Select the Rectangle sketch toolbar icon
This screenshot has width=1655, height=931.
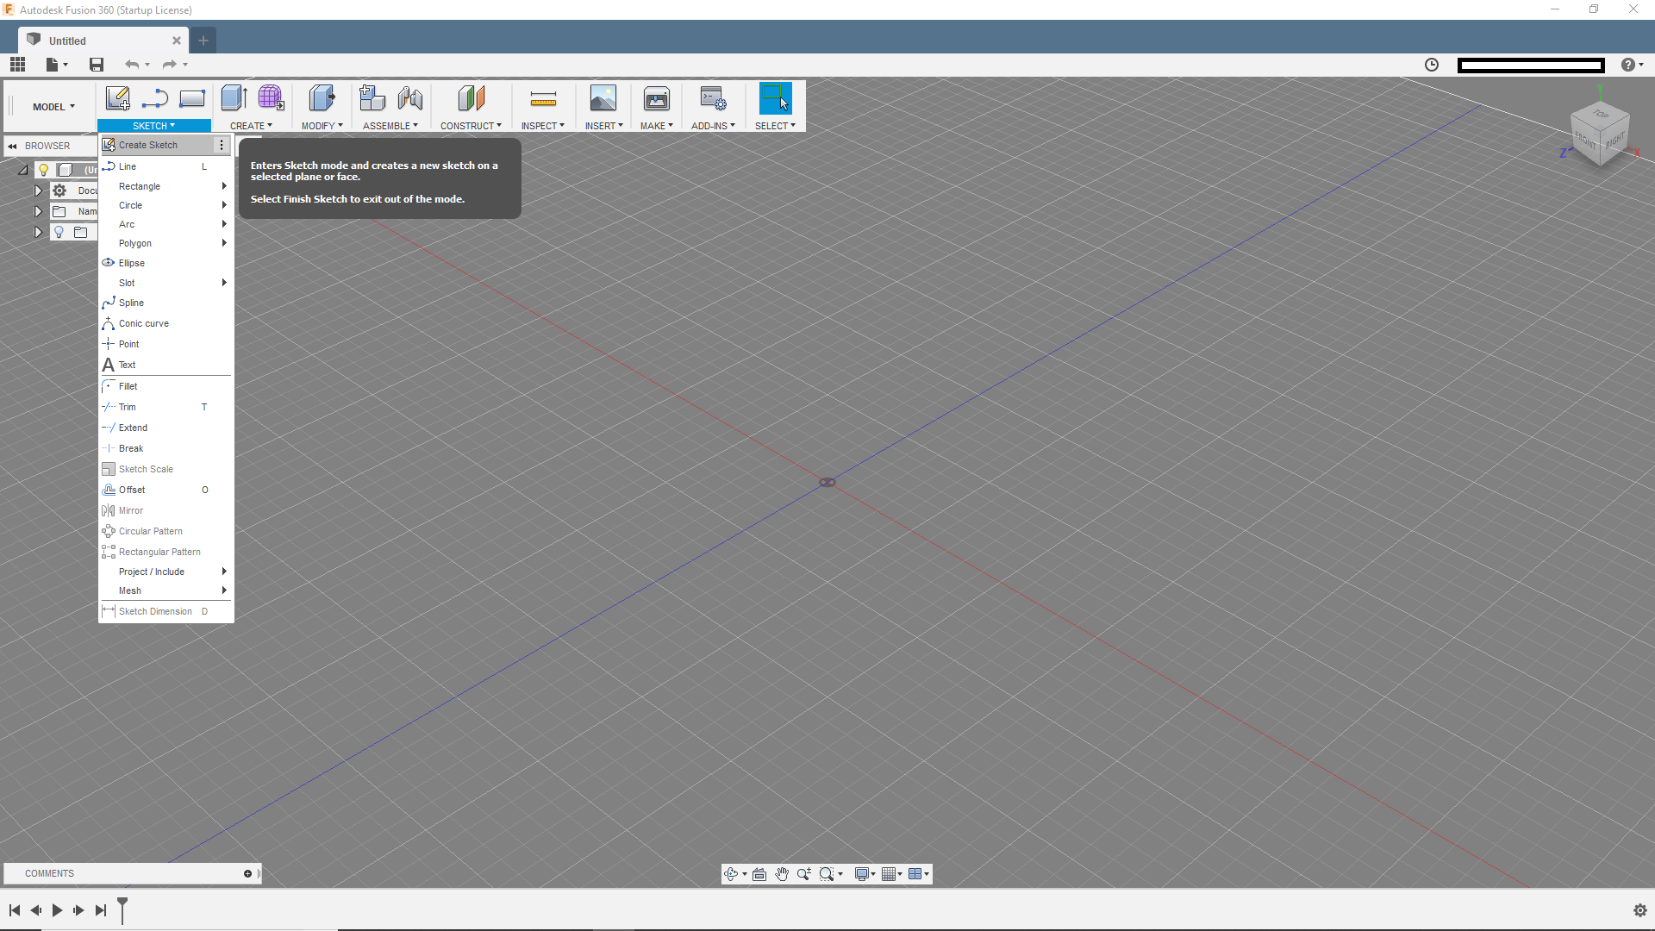192,98
